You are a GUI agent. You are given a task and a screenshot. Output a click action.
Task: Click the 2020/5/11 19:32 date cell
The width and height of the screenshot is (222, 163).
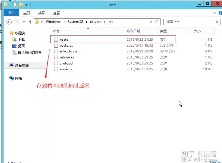(140, 45)
